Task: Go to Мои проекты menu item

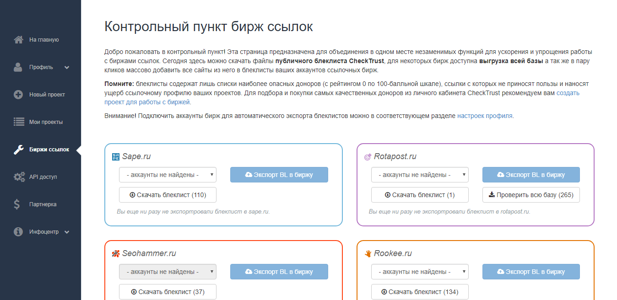Action: [46, 122]
